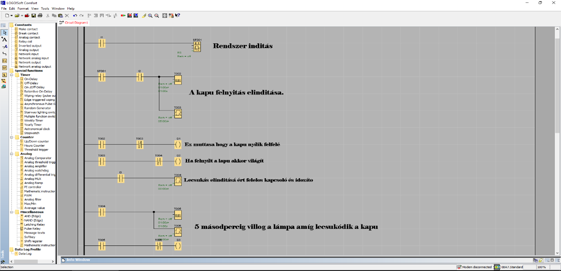The image size is (561, 271).
Task: Collapse the Timer folder in tree
Action: [12, 75]
